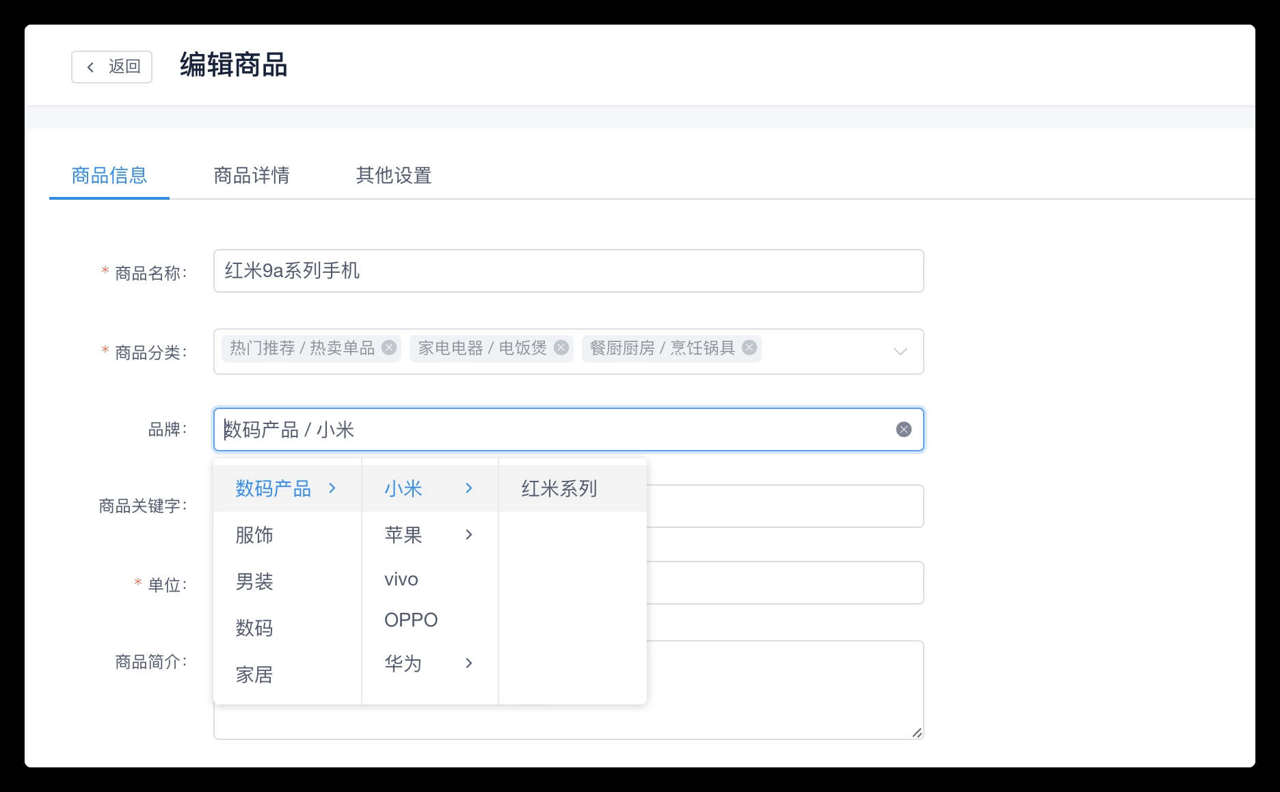The width and height of the screenshot is (1280, 792).
Task: Click the back button labeled 返回
Action: click(x=111, y=66)
